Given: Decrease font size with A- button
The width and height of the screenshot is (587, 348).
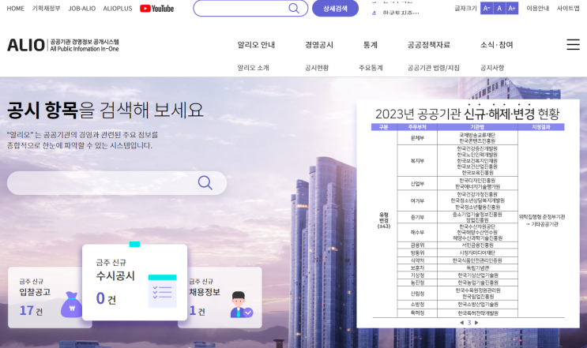Looking at the screenshot, I should tap(487, 8).
